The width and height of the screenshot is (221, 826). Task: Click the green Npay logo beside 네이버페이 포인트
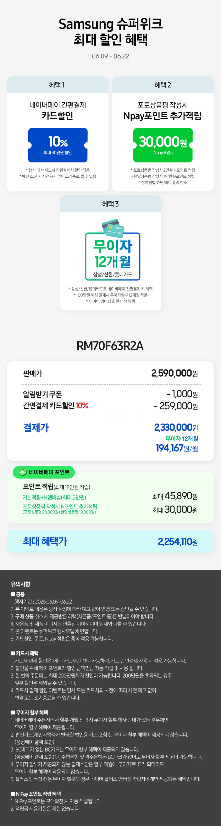tap(23, 472)
